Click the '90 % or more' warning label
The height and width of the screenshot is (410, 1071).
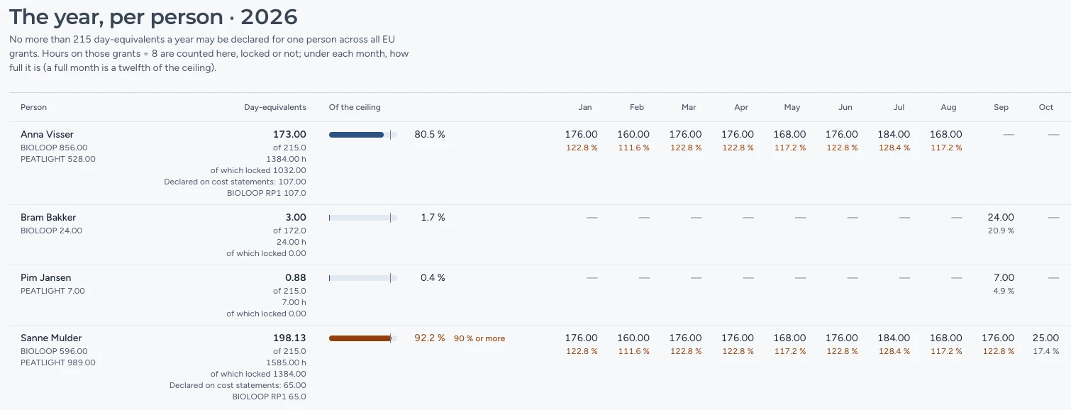[479, 338]
